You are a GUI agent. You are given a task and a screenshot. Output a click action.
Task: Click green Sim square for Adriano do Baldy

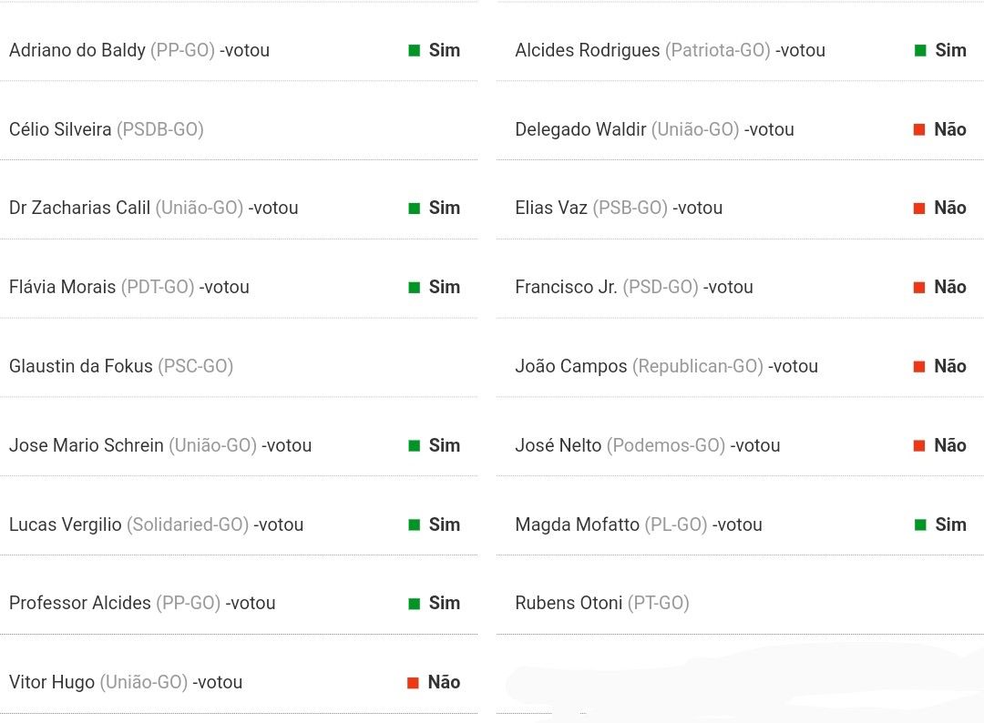415,50
